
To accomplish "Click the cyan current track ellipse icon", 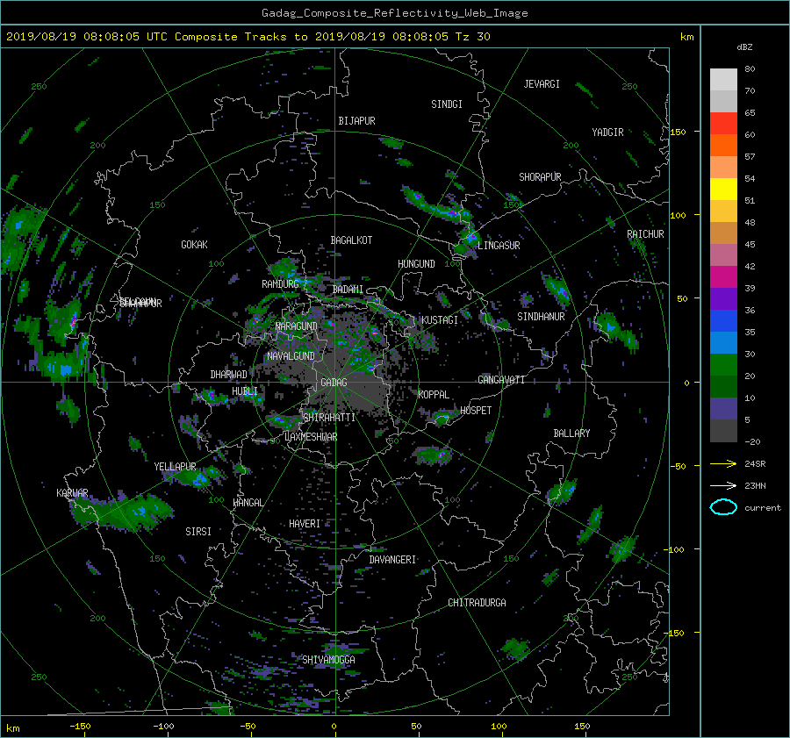I will 723,507.
